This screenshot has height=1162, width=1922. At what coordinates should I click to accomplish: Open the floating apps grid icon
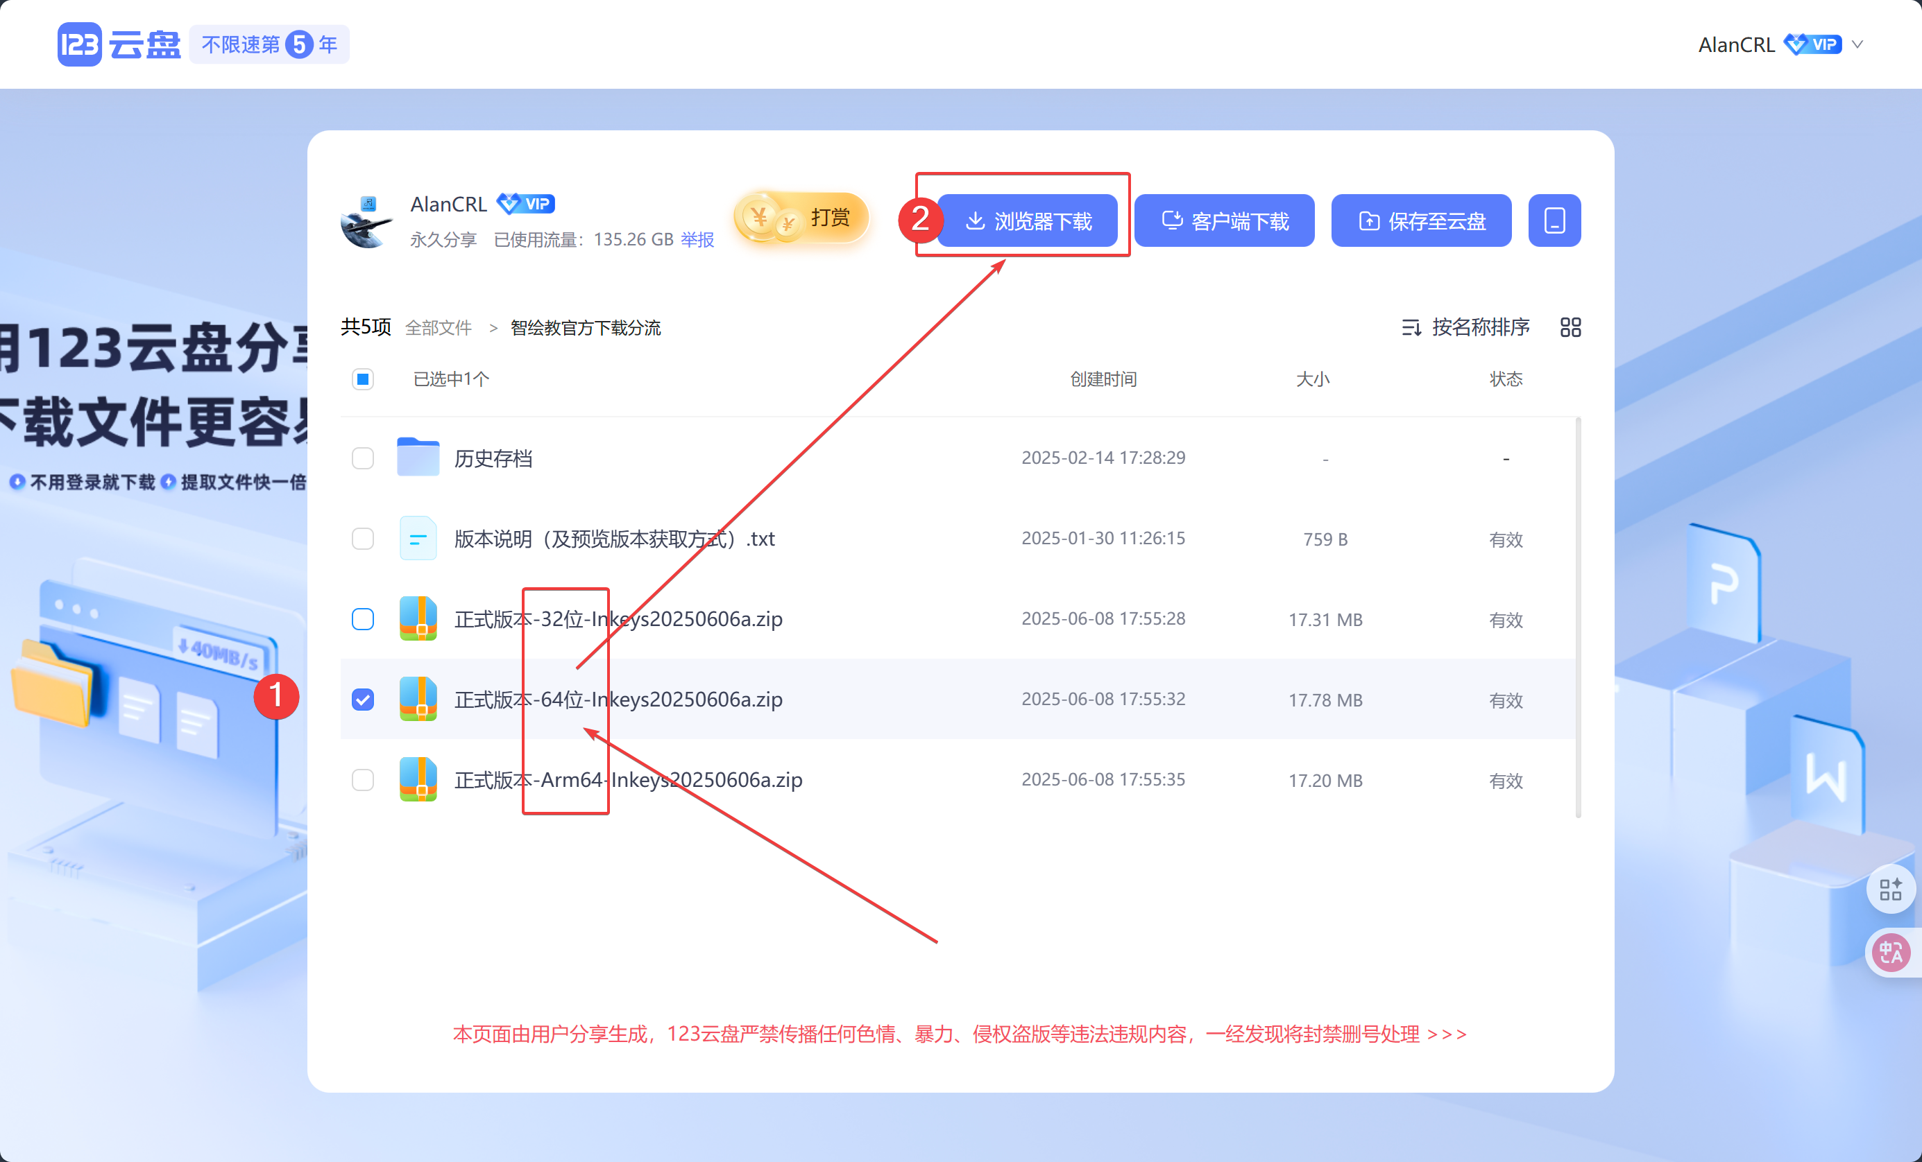pos(1890,888)
